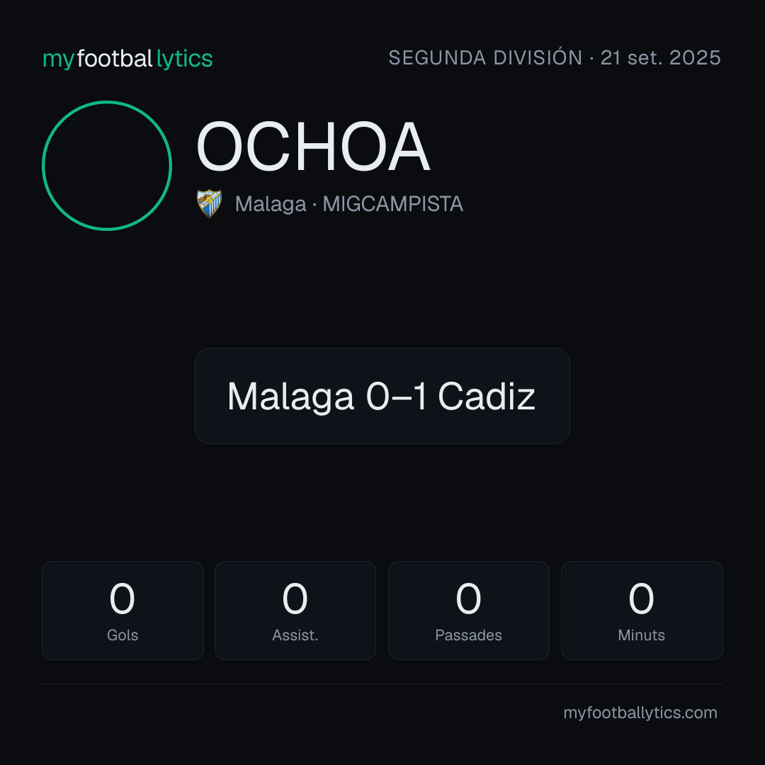Screen dimensions: 765x765
Task: Click the SEGUNDA DIVISIÓN competition label
Action: tap(485, 57)
